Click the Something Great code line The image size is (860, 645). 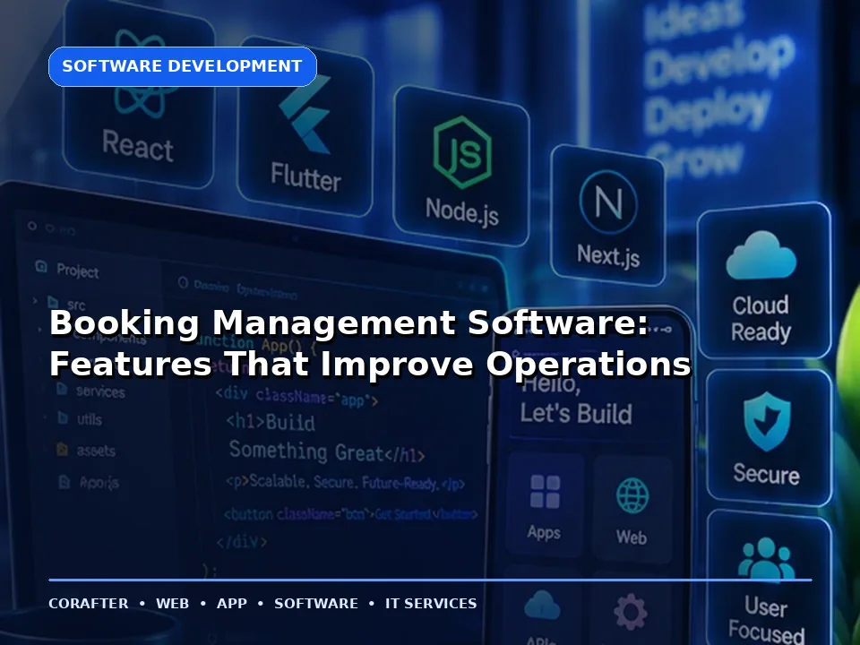tap(327, 451)
